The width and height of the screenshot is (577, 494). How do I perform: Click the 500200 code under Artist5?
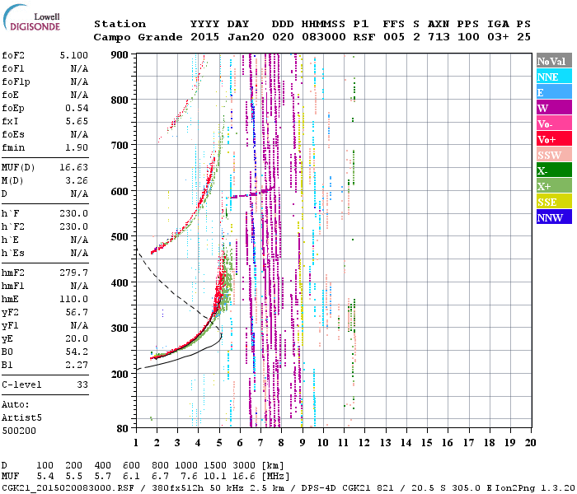tap(19, 431)
